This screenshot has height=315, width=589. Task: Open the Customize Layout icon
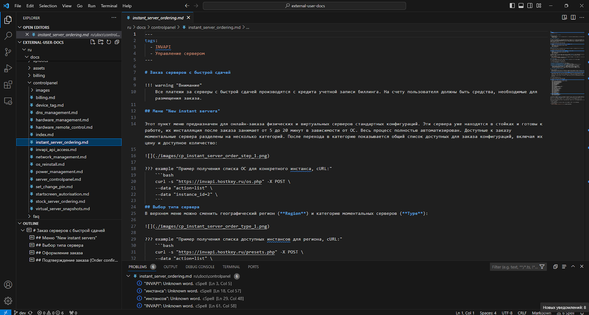click(x=539, y=6)
